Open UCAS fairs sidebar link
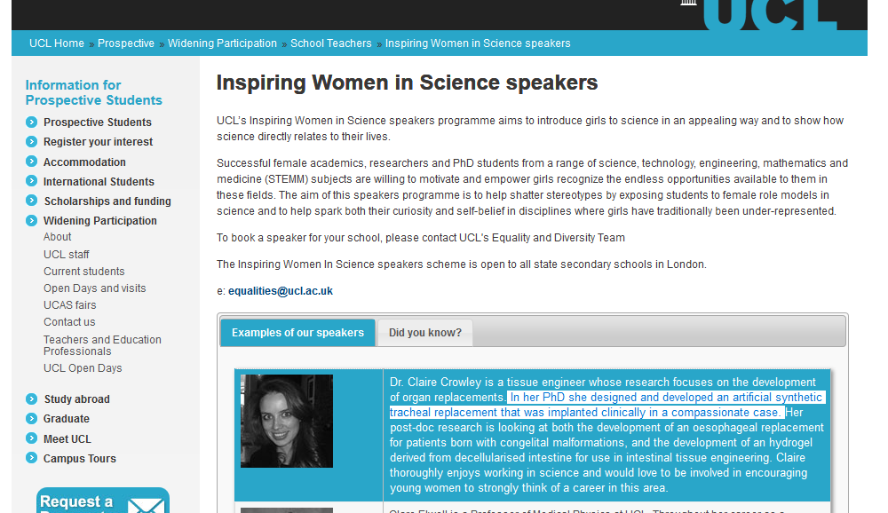888x513 pixels. 70,305
